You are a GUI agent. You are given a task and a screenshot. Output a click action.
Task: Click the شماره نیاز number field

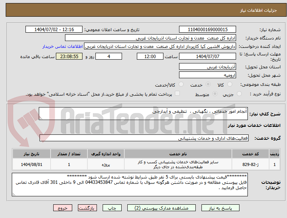[x=208, y=30]
